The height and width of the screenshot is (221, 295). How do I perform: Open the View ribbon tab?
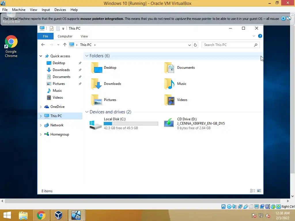pos(84,36)
